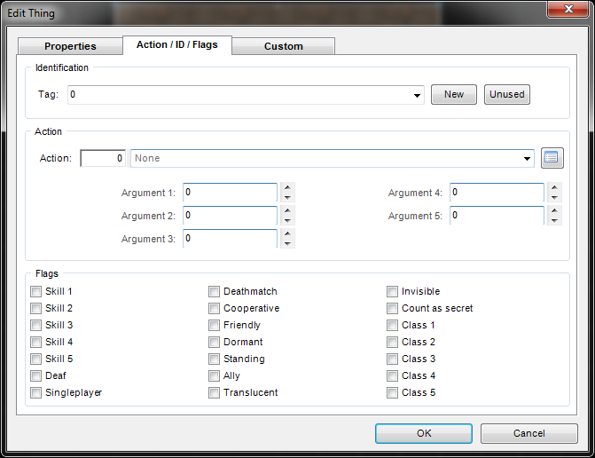Check Count as secret flag
The height and width of the screenshot is (458, 595).
(392, 308)
